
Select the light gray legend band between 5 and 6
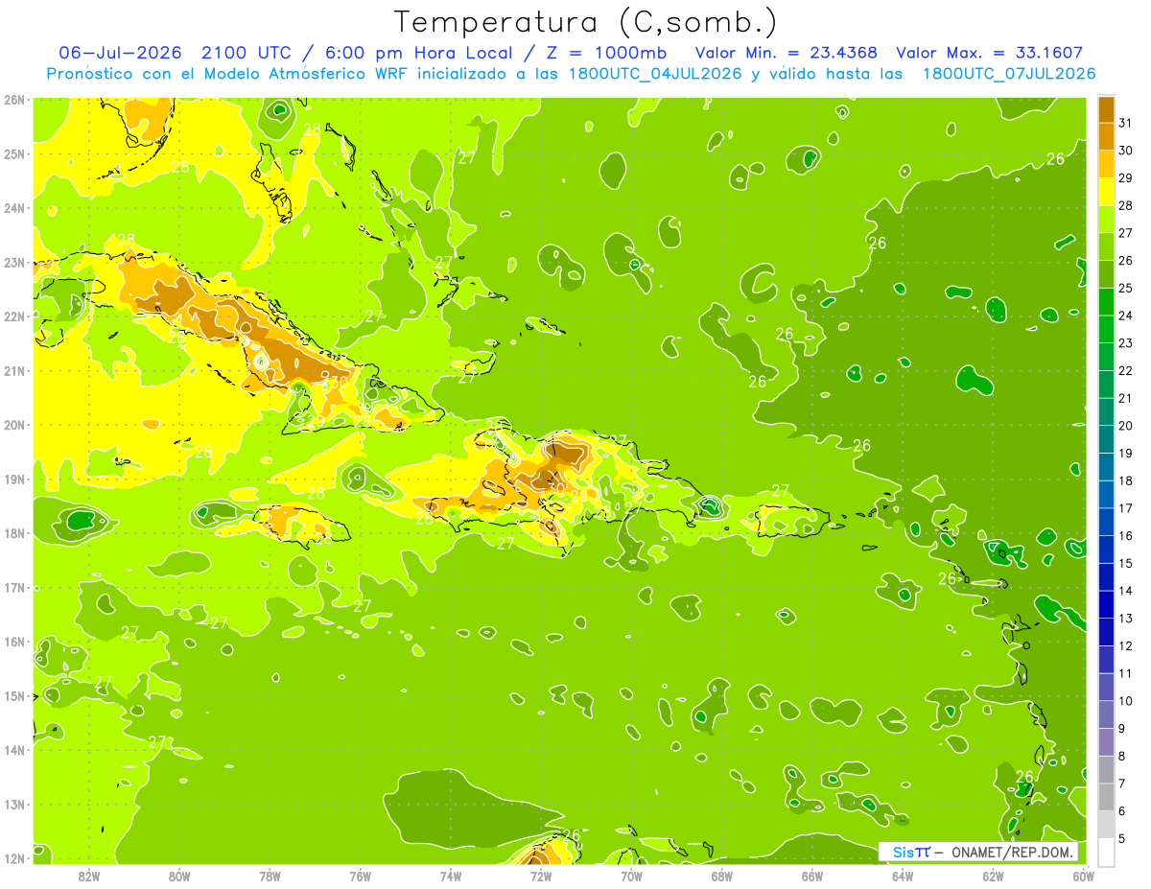tap(1106, 825)
